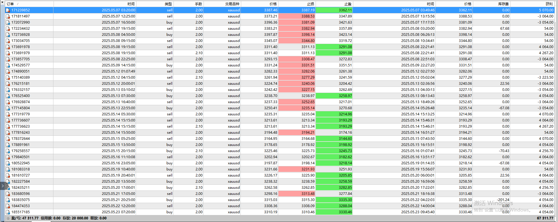Click the buy order icon for 172072990
The height and width of the screenshot is (222, 558).
(8, 22)
